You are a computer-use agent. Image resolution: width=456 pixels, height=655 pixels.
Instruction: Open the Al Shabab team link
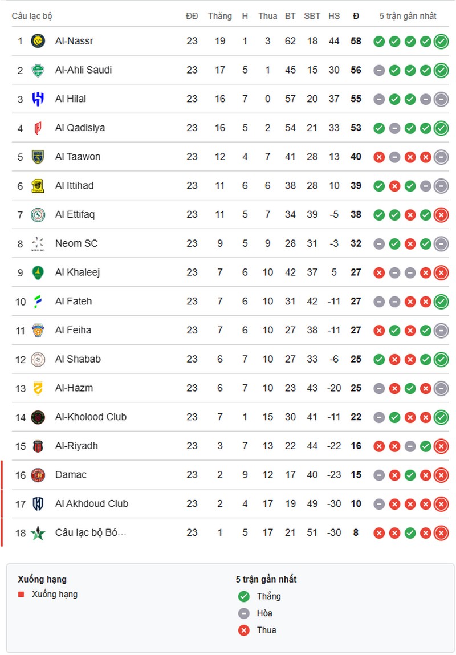78,359
